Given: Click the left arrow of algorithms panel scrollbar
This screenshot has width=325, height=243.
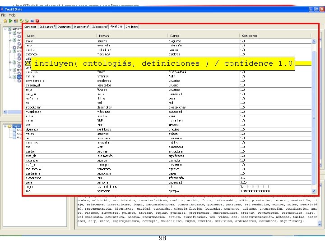Looking at the screenshot, I should pos(5,112).
